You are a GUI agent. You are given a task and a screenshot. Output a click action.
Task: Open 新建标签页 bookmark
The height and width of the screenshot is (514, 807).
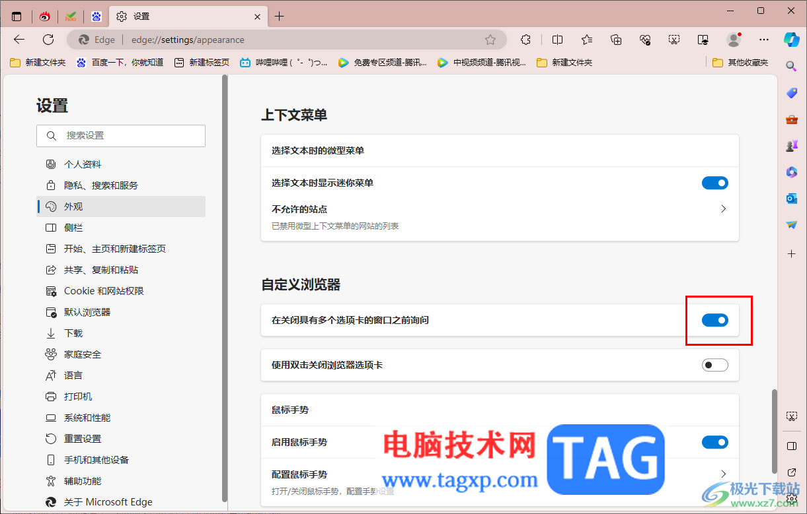[x=202, y=63]
